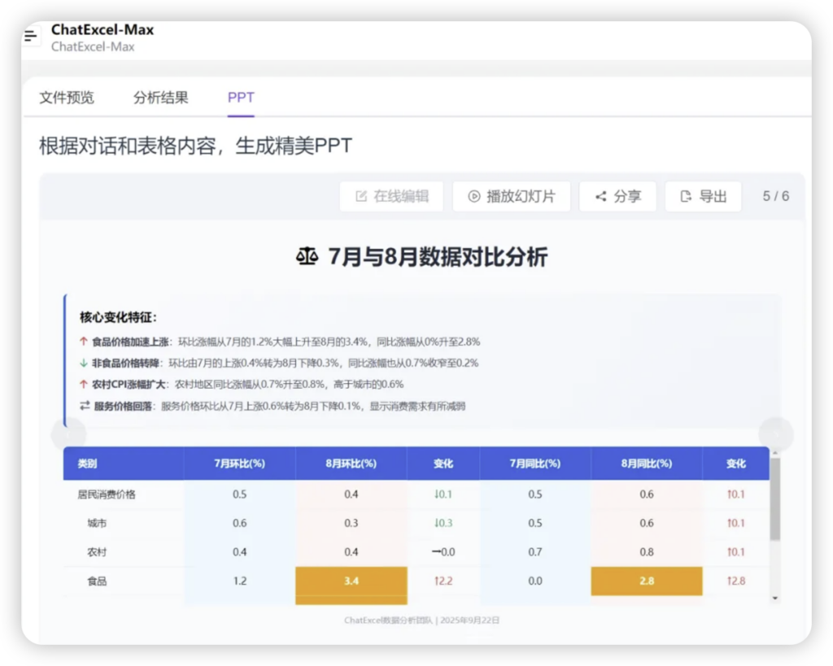The width and height of the screenshot is (833, 666).
Task: Start the slideshow with 播放幻灯片
Action: click(511, 196)
